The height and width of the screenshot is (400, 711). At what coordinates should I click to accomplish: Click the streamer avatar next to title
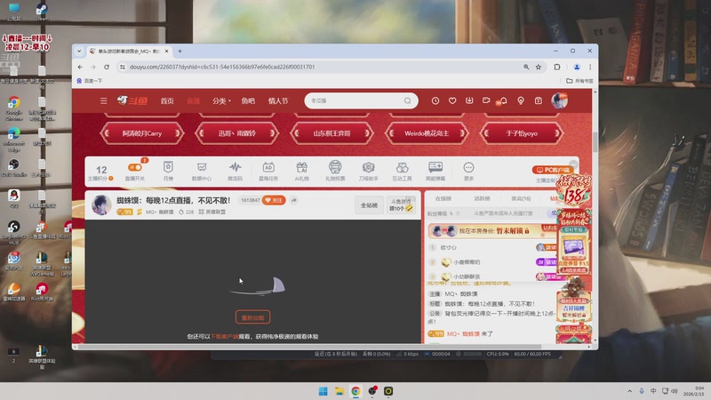pos(101,204)
